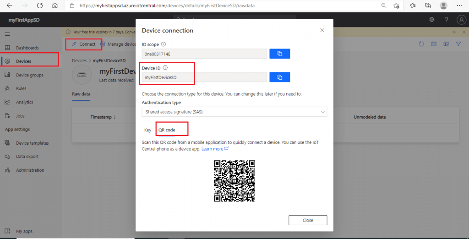Viewport: 469px width, 239px height.
Task: Show info tooltip for Device ID
Action: 165,68
